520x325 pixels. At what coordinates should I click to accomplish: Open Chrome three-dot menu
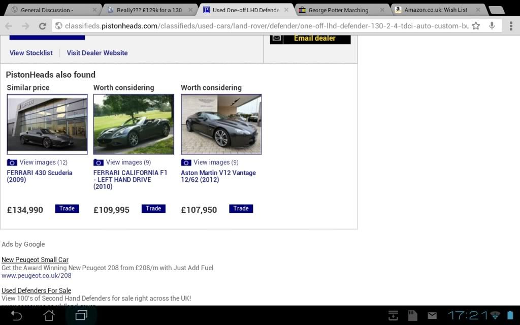(x=511, y=25)
